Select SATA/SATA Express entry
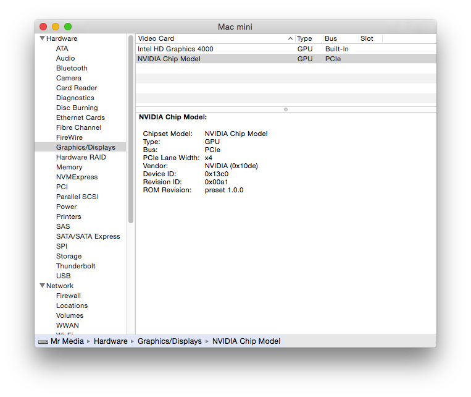The image size is (471, 397). click(88, 236)
